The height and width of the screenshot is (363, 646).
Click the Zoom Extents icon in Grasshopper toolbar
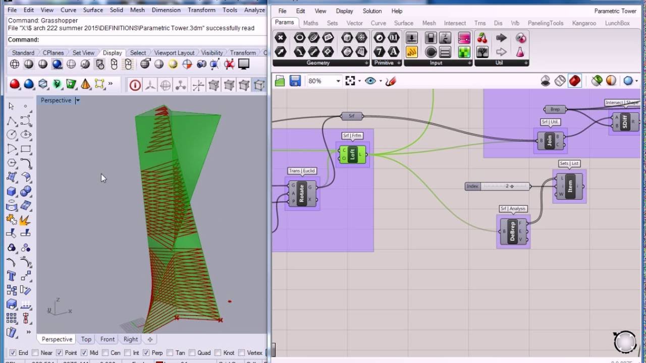tap(350, 81)
